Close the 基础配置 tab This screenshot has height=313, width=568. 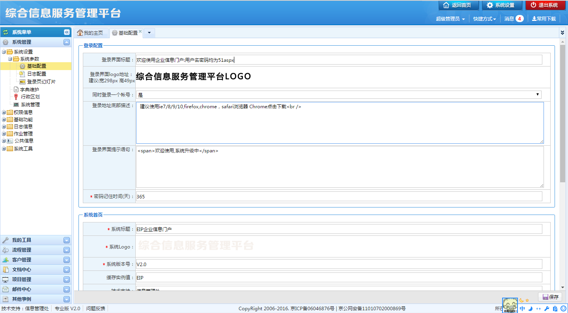click(x=140, y=31)
